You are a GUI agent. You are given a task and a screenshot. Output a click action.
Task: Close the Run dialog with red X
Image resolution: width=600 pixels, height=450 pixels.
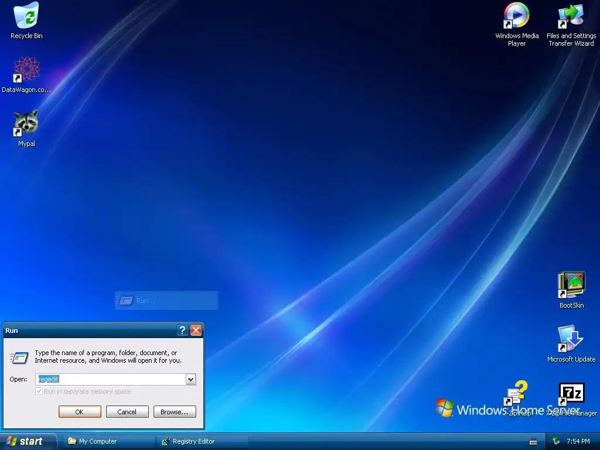tap(196, 330)
